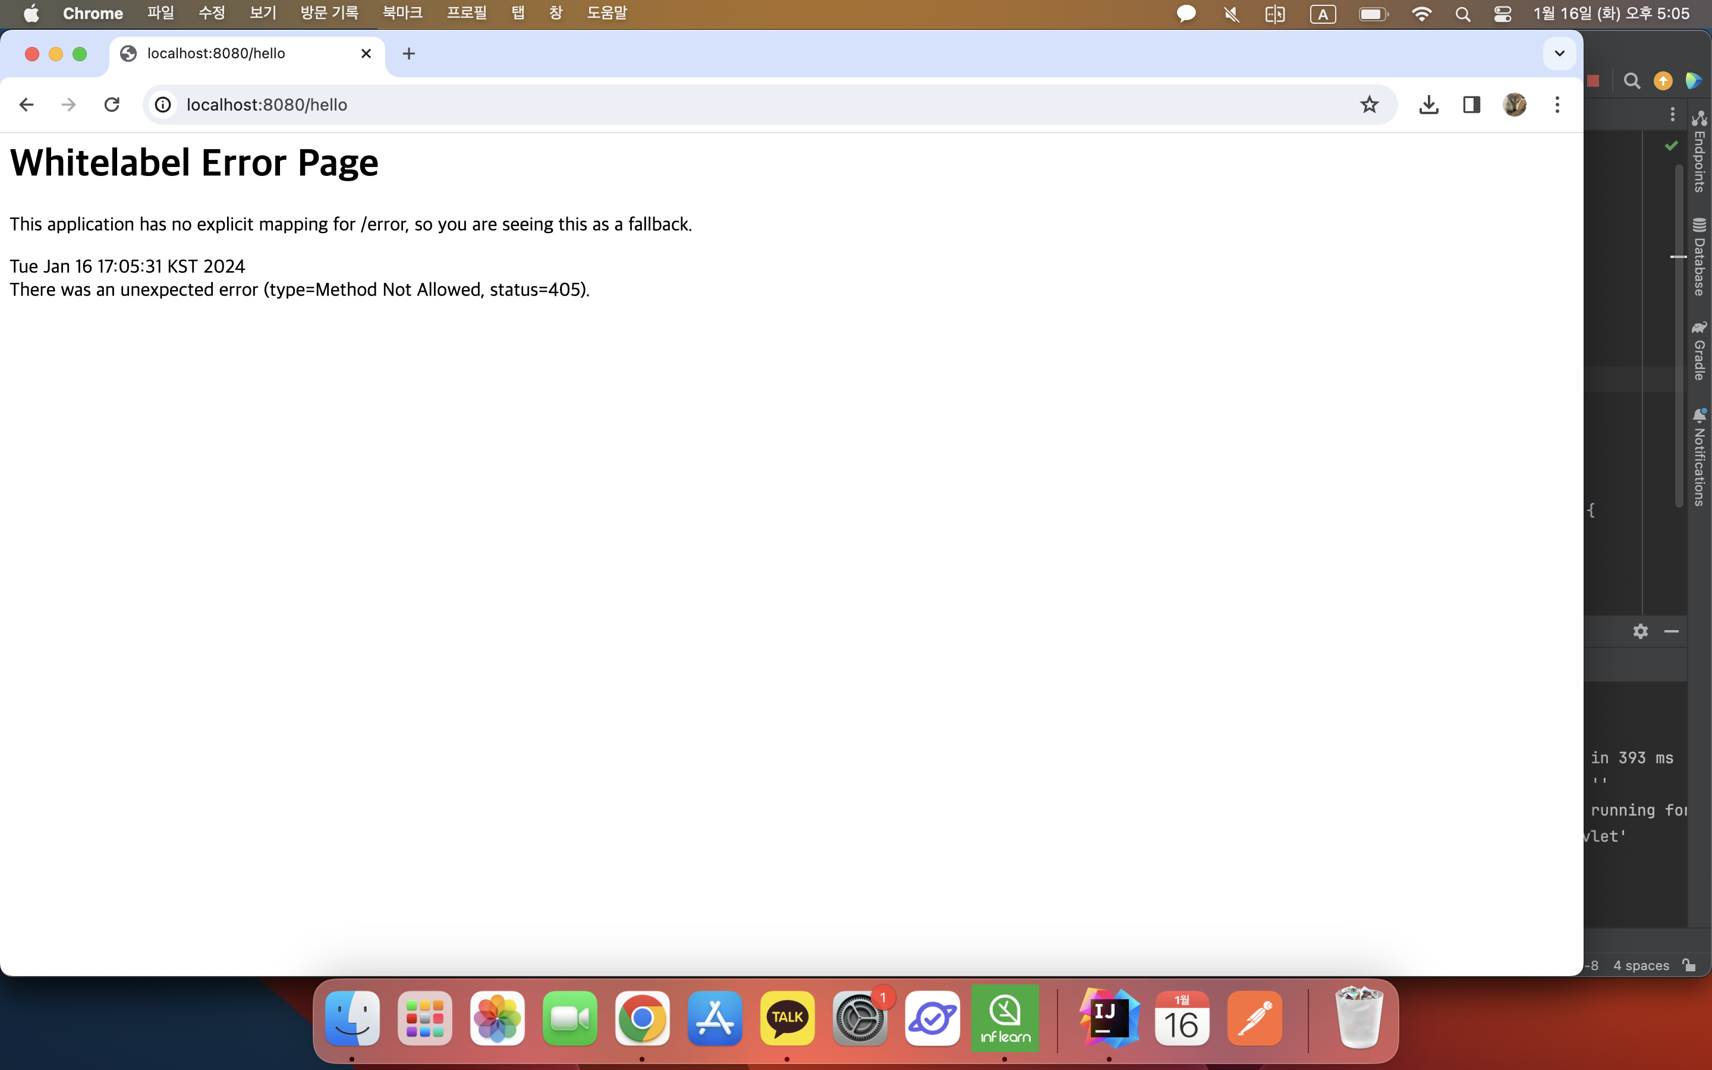Click IntelliJ editor vertical scrollbar

[1679, 335]
